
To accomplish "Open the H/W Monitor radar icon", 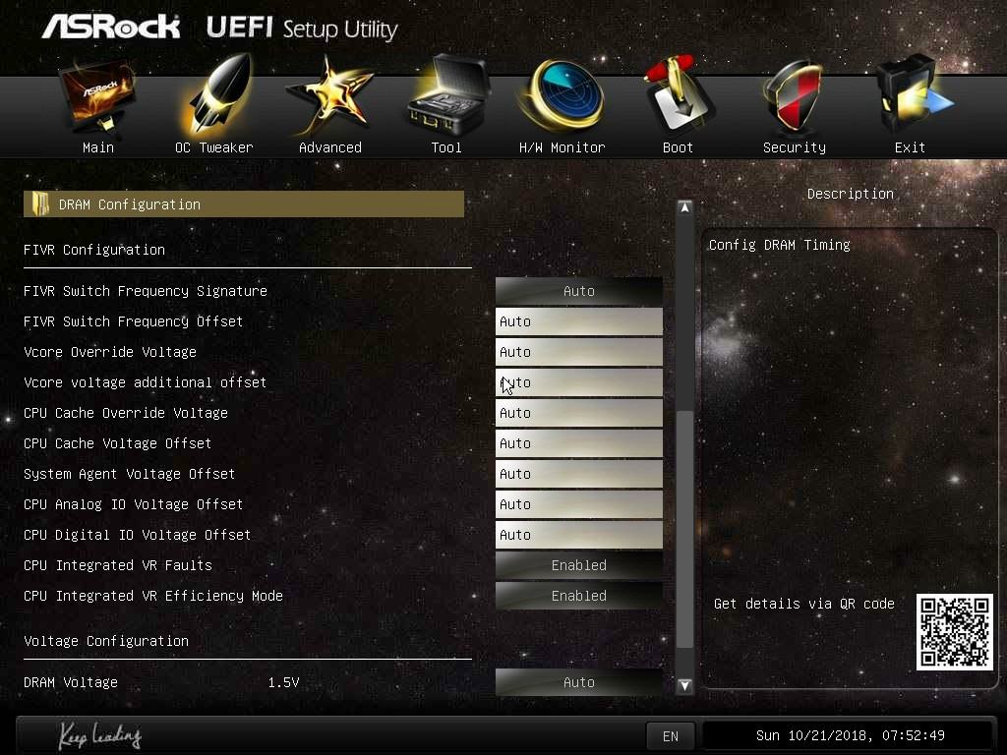I will (x=563, y=95).
